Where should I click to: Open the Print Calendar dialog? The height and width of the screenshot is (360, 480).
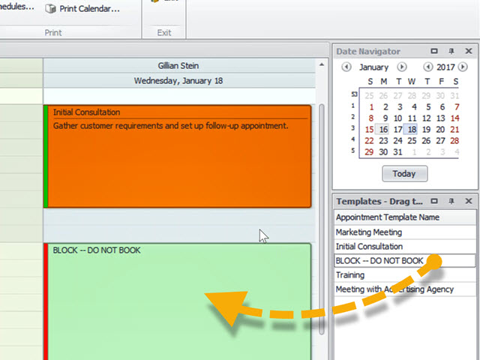[x=82, y=8]
